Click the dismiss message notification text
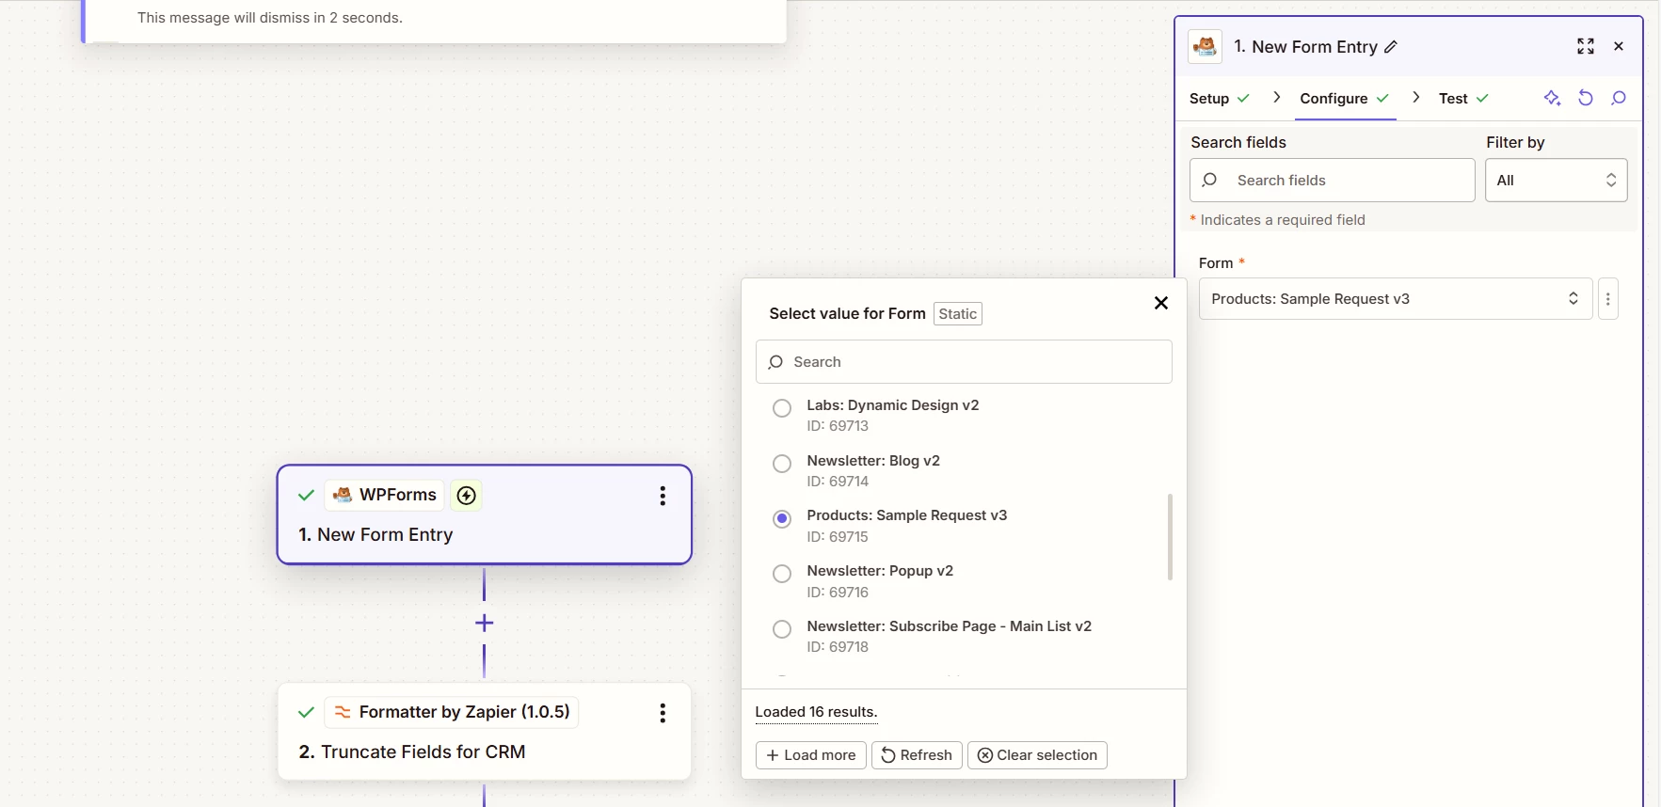Viewport: 1661px width, 807px height. coord(270,18)
